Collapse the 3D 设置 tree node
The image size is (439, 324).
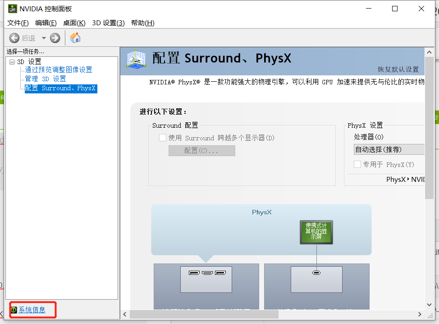click(x=12, y=62)
